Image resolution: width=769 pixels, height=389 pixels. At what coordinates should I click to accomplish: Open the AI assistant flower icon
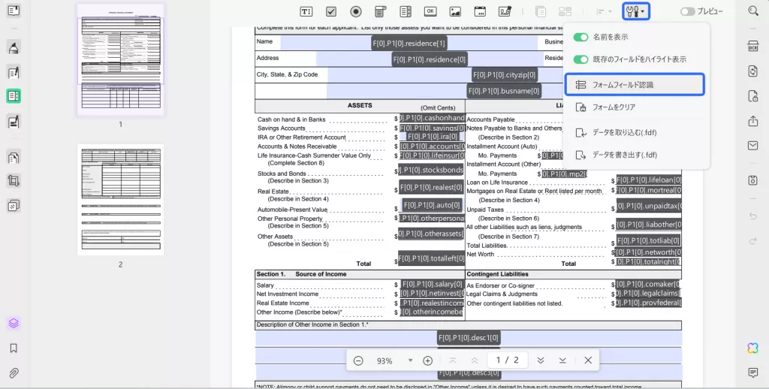coord(752,348)
